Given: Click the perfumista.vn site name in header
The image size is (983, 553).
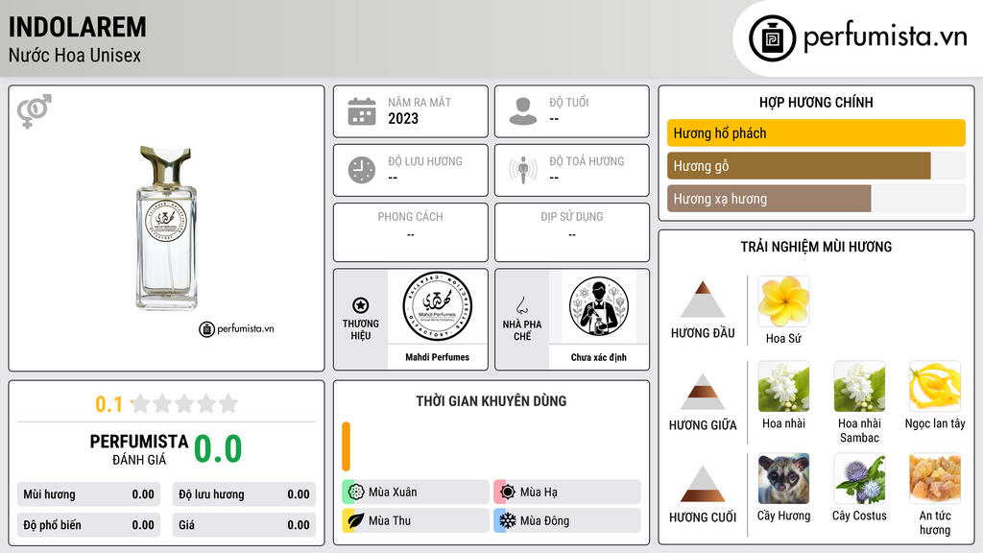Looking at the screenshot, I should tap(885, 37).
